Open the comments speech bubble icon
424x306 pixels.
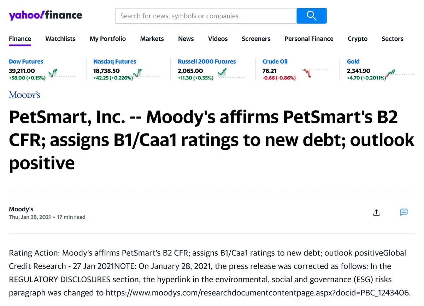[x=404, y=212]
